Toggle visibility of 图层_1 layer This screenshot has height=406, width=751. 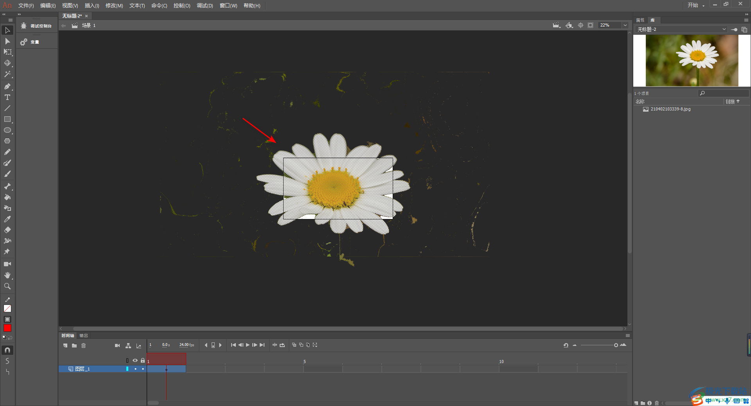pos(135,369)
